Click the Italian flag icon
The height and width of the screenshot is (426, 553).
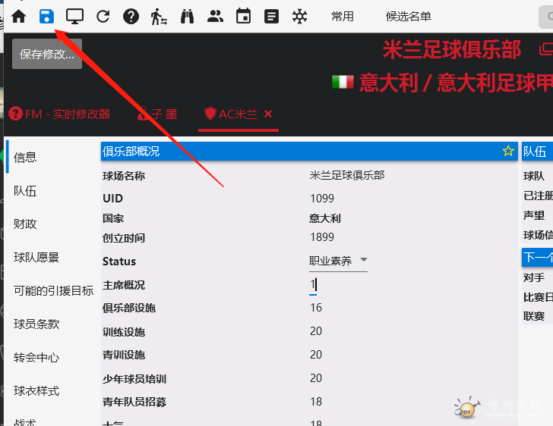343,82
